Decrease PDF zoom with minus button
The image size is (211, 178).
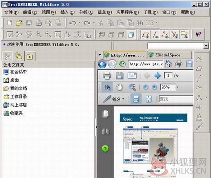click(146, 87)
